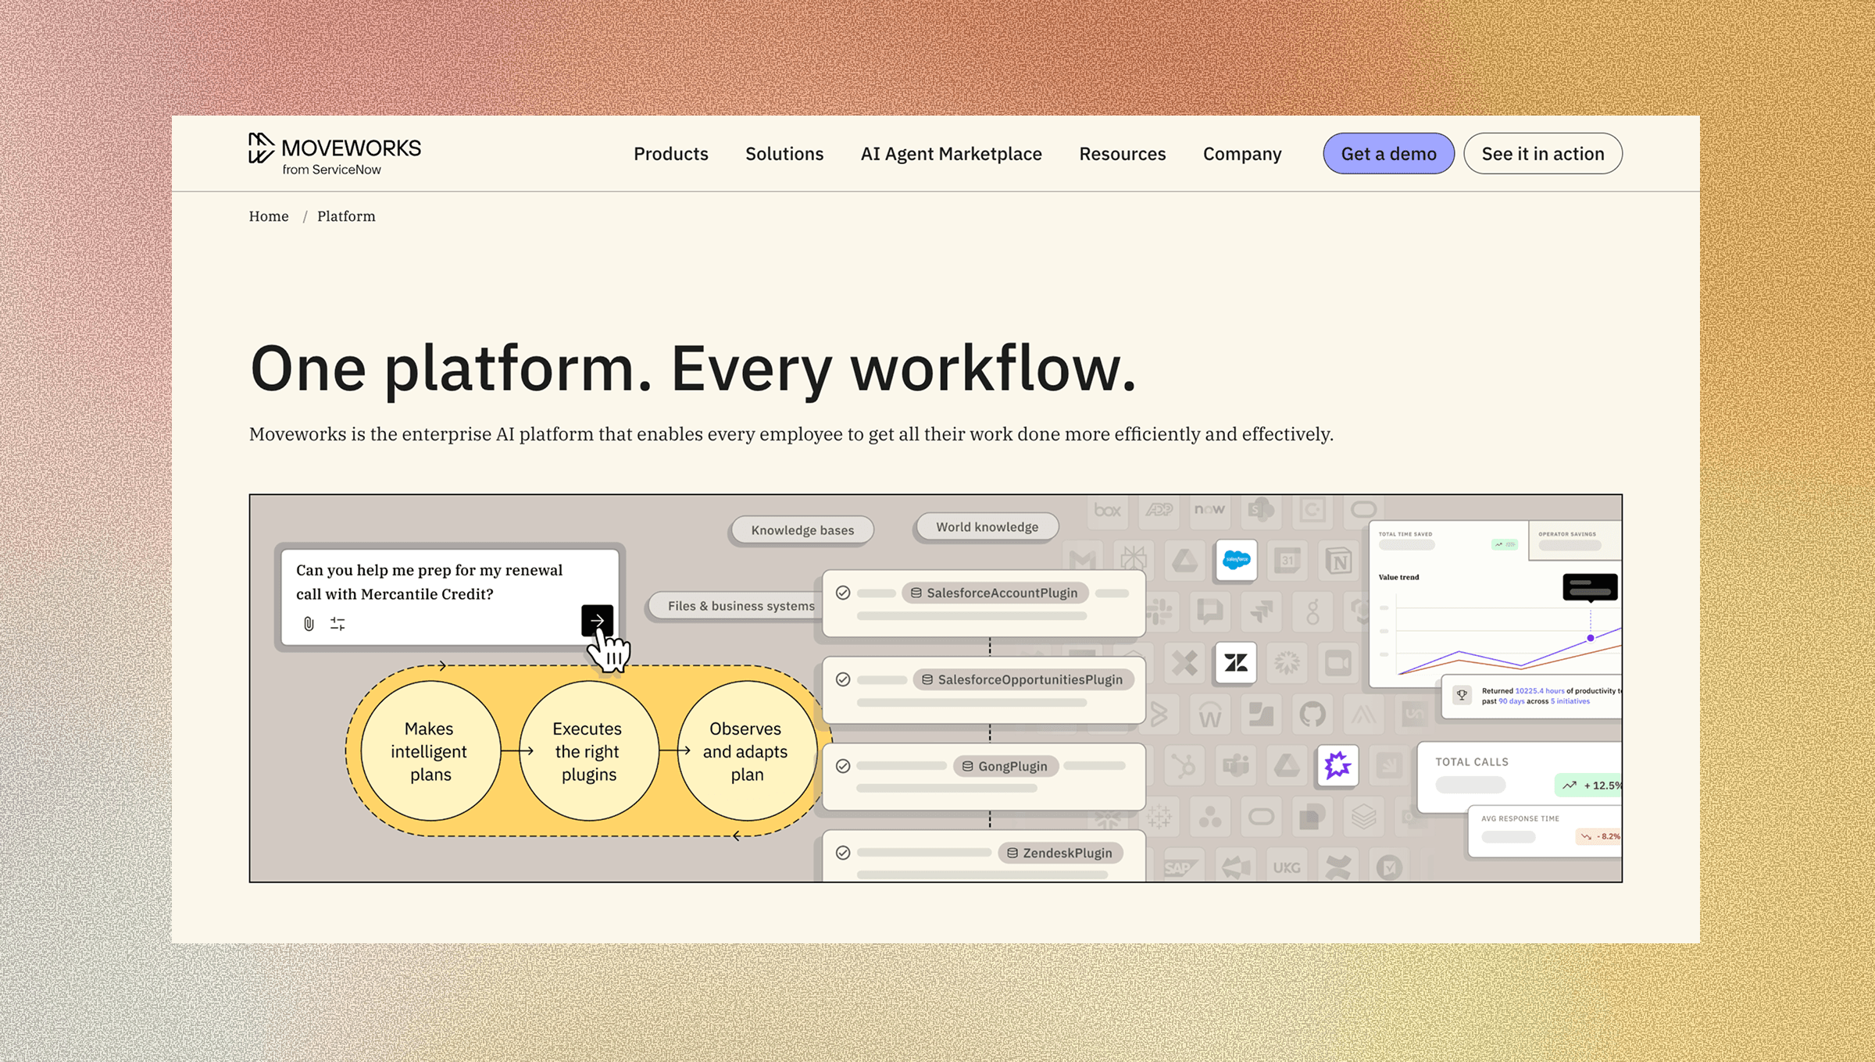Click the Notion logo tile
The image size is (1875, 1062).
click(x=1338, y=560)
